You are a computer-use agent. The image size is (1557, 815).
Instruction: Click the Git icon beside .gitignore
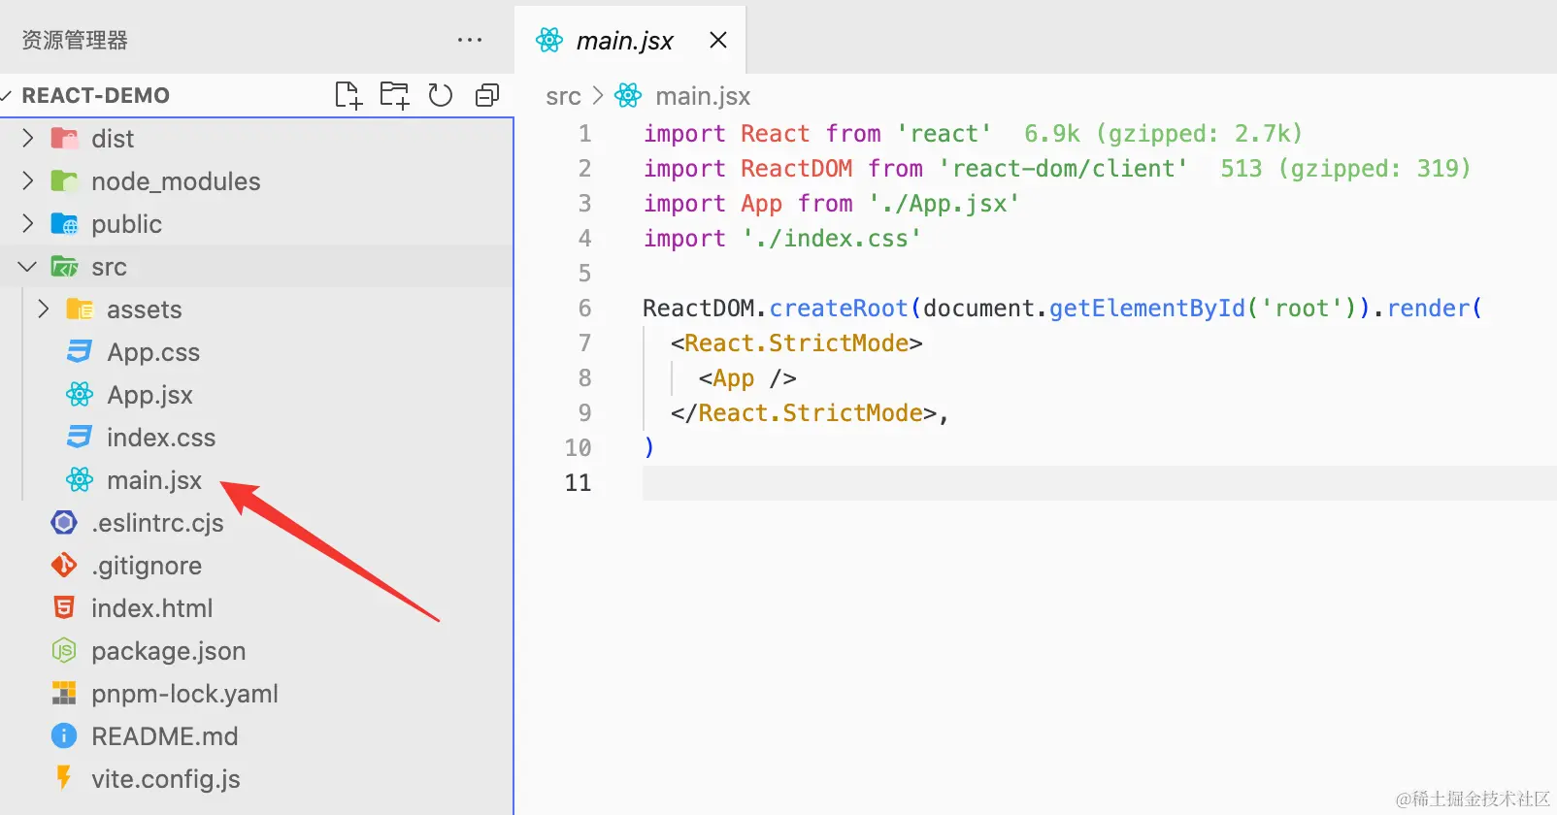click(x=64, y=566)
